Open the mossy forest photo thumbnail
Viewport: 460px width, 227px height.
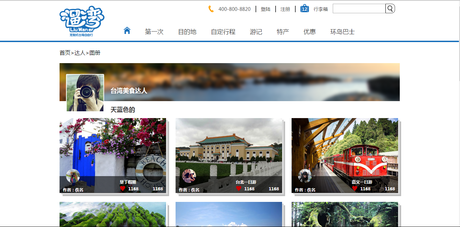[x=345, y=214]
